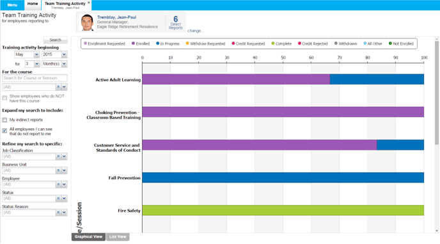
Task: Clear the Business Unit filter with X
Action: [x=58, y=170]
